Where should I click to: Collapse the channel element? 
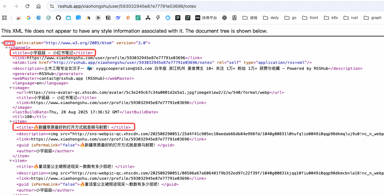tap(7, 48)
